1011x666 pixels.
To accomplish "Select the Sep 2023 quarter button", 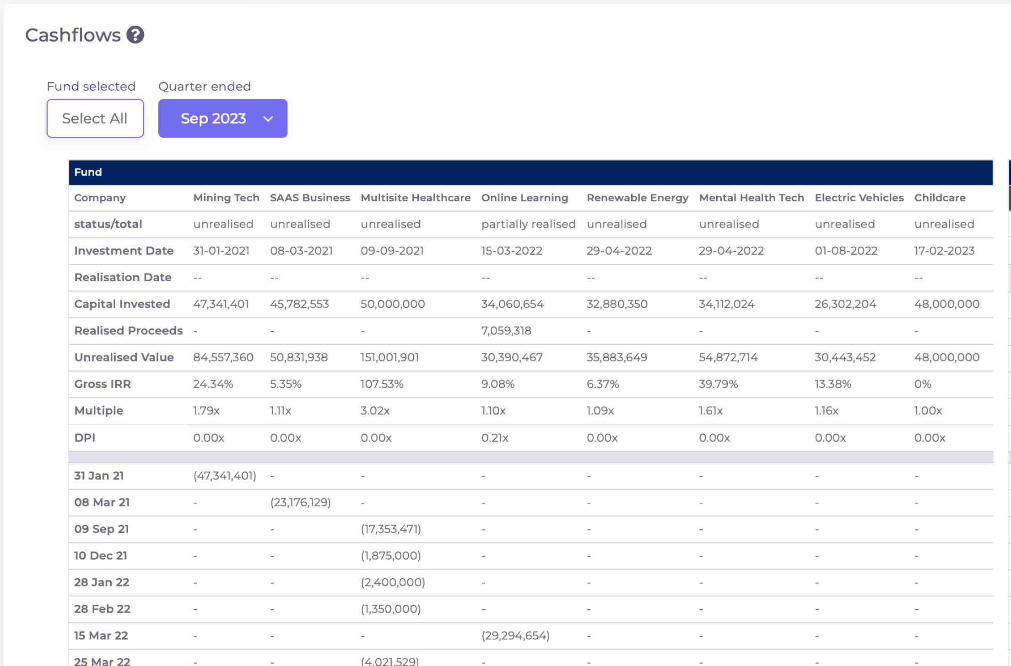I will click(x=222, y=118).
